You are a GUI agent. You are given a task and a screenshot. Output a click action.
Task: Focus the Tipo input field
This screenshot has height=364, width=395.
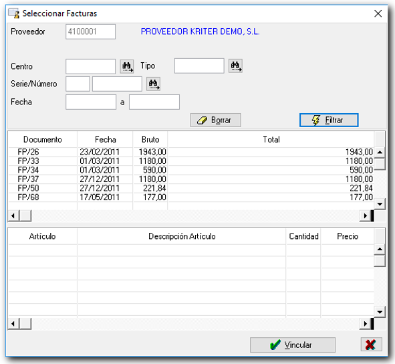(x=199, y=66)
